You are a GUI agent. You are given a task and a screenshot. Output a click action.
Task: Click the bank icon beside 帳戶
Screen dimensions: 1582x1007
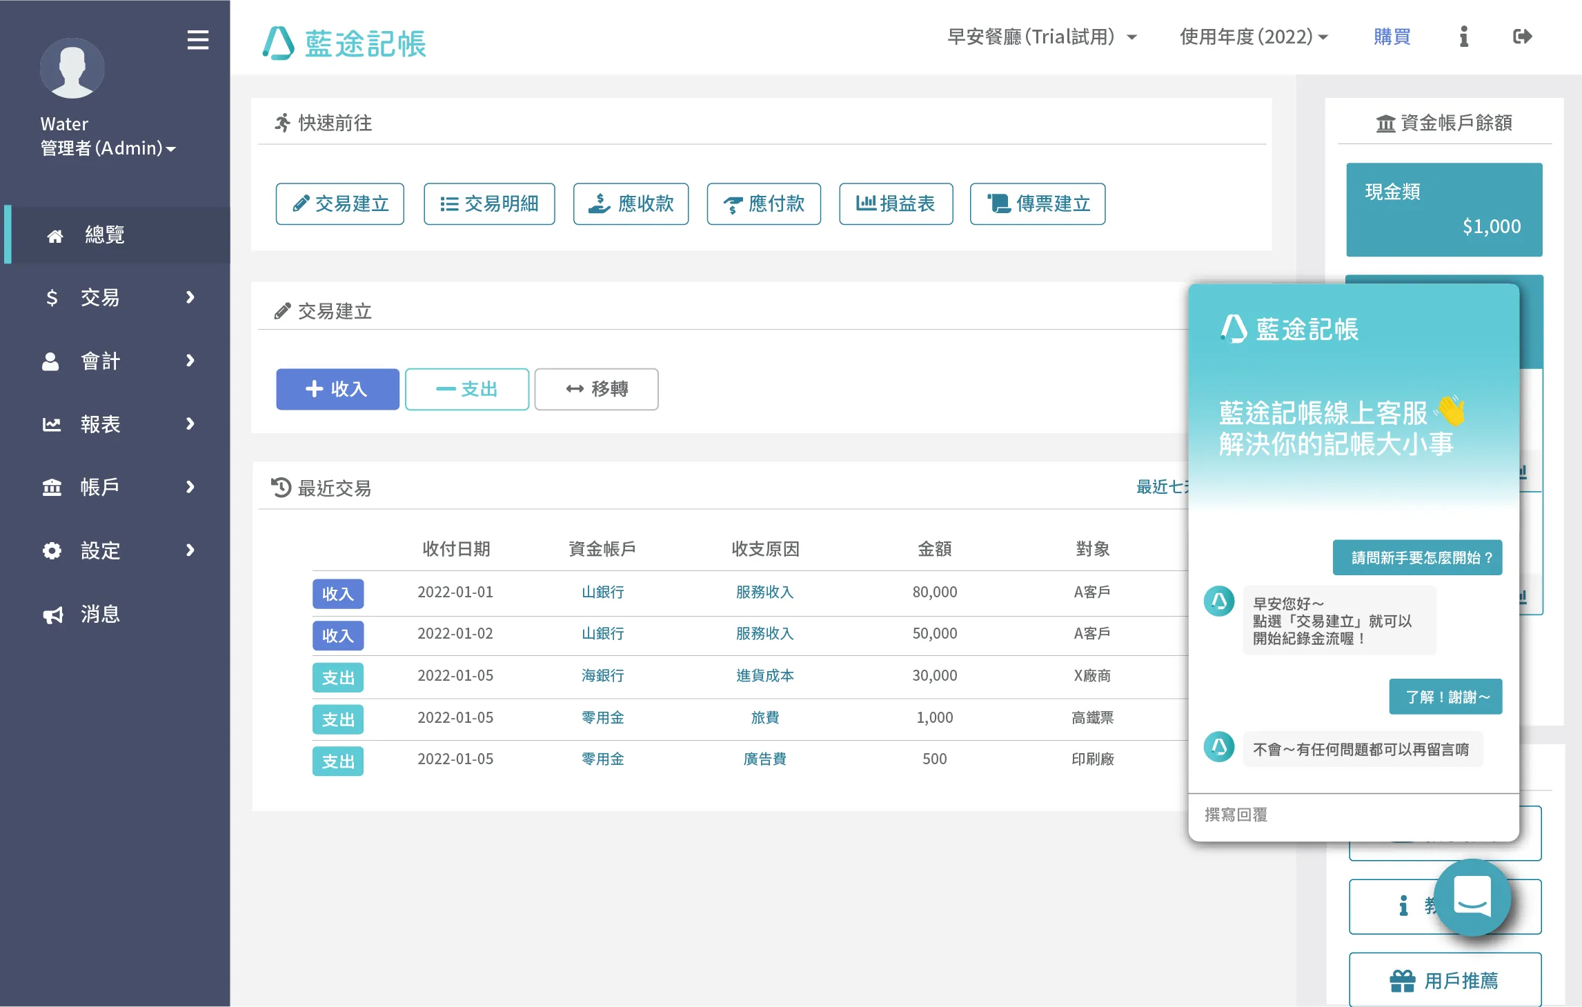pos(52,488)
